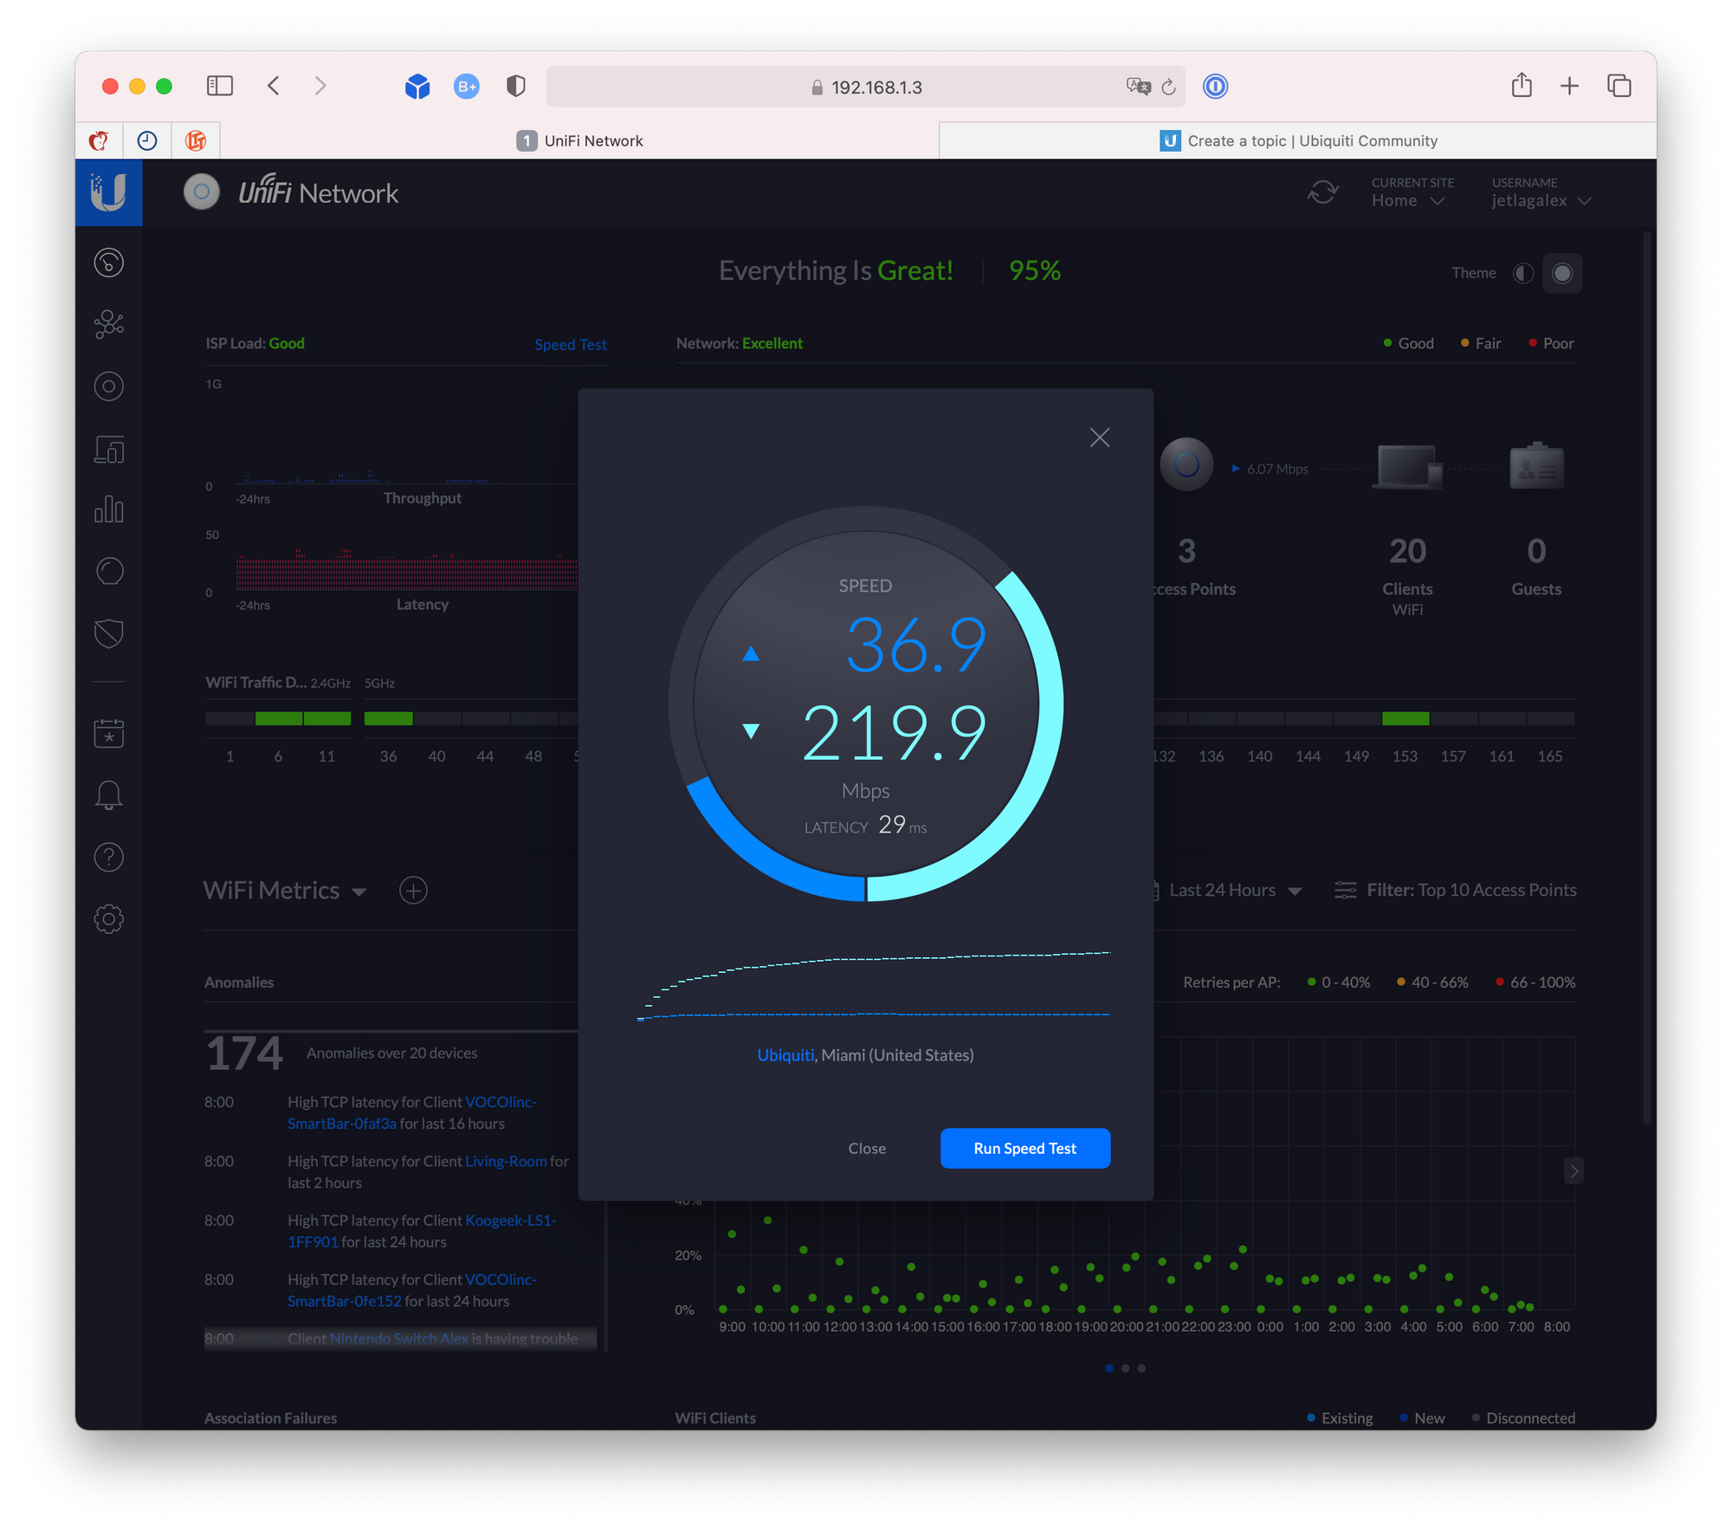Select the dark theme toggle

pyautogui.click(x=1562, y=274)
